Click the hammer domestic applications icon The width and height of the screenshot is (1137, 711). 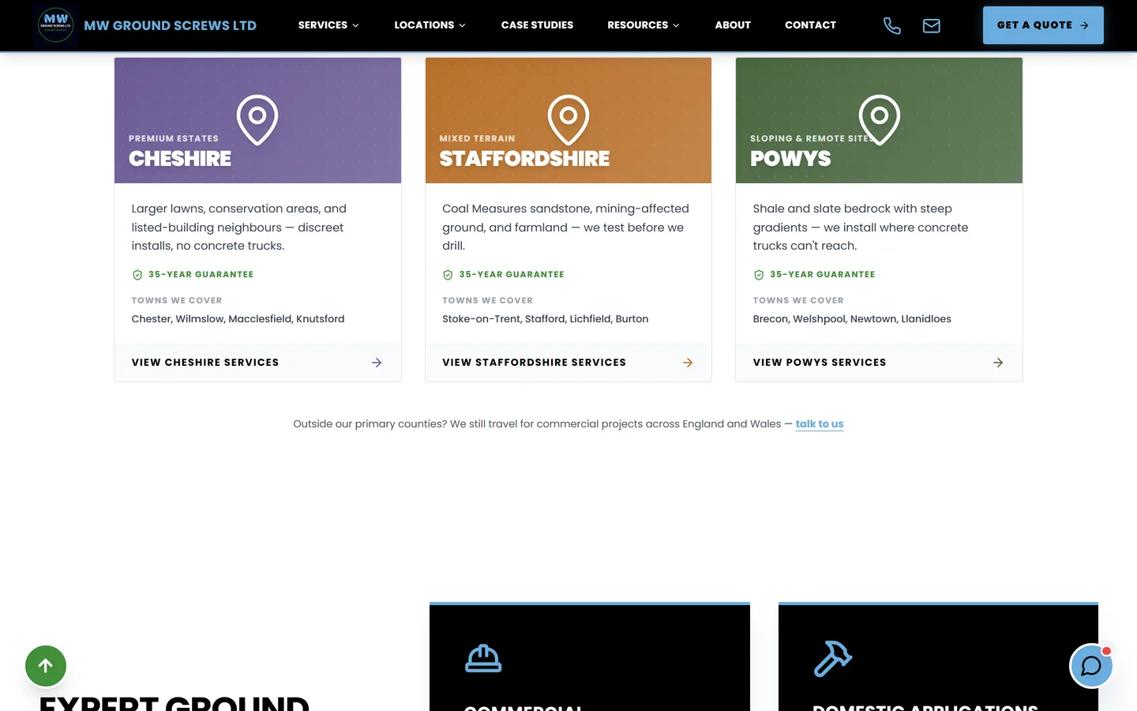(x=833, y=659)
